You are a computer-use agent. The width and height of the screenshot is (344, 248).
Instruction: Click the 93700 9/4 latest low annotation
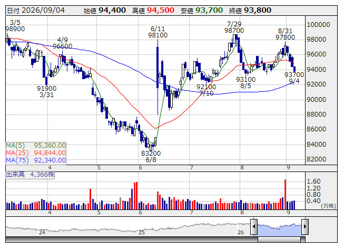click(294, 78)
